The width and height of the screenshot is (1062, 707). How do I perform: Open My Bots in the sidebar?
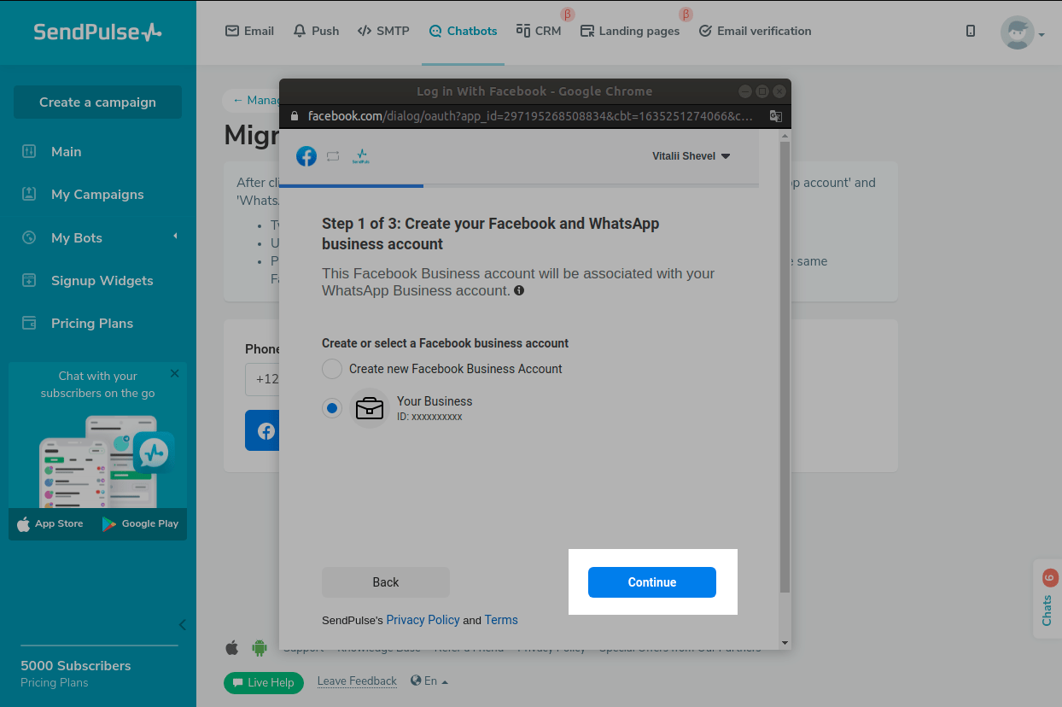point(76,237)
